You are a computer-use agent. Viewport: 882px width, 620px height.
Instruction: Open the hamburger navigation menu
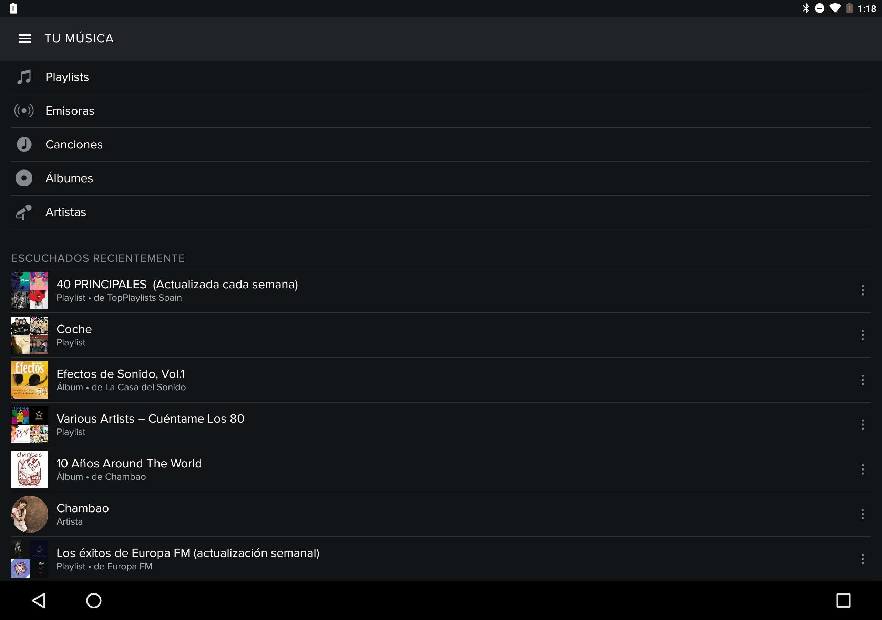click(24, 39)
